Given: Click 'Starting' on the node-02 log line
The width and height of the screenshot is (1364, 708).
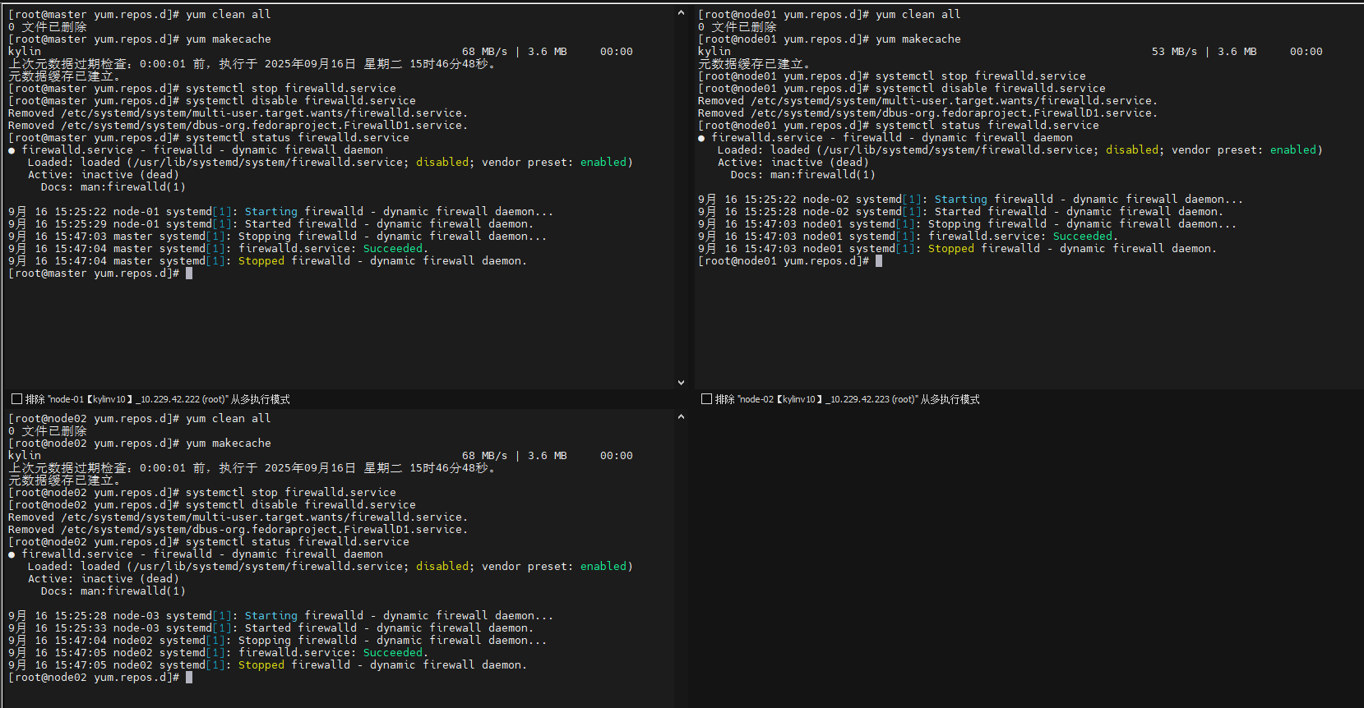Looking at the screenshot, I should tap(961, 200).
